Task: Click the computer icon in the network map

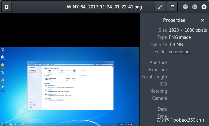Action: click(49, 71)
